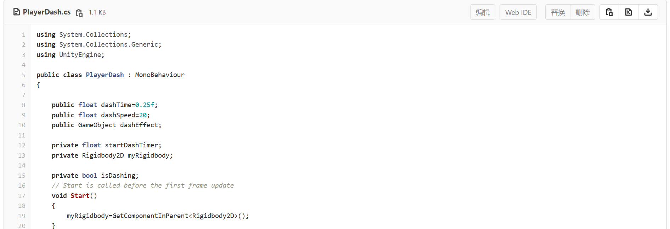The height and width of the screenshot is (229, 670).
Task: Click the 删除 (Delete) button
Action: pos(582,12)
